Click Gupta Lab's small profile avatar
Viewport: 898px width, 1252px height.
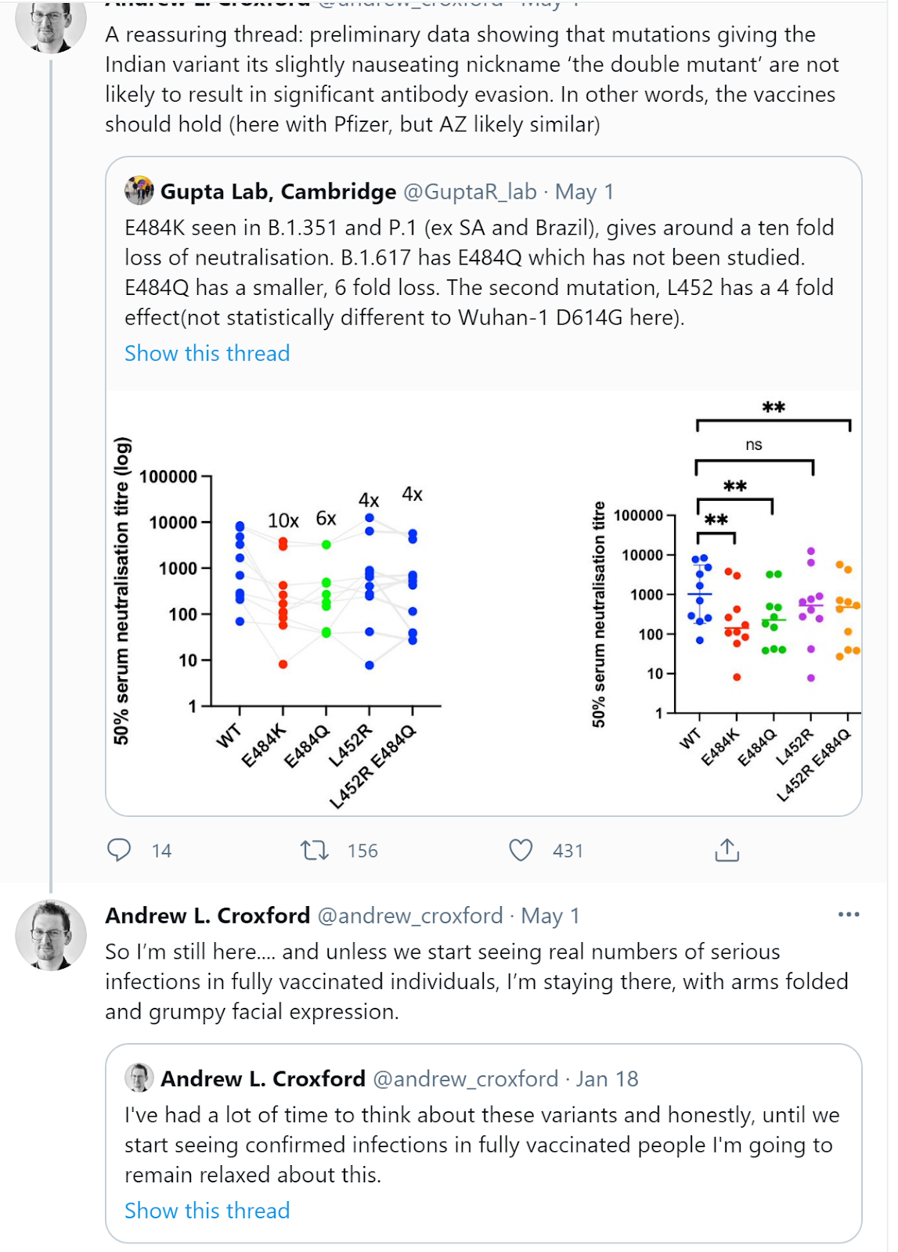[139, 191]
